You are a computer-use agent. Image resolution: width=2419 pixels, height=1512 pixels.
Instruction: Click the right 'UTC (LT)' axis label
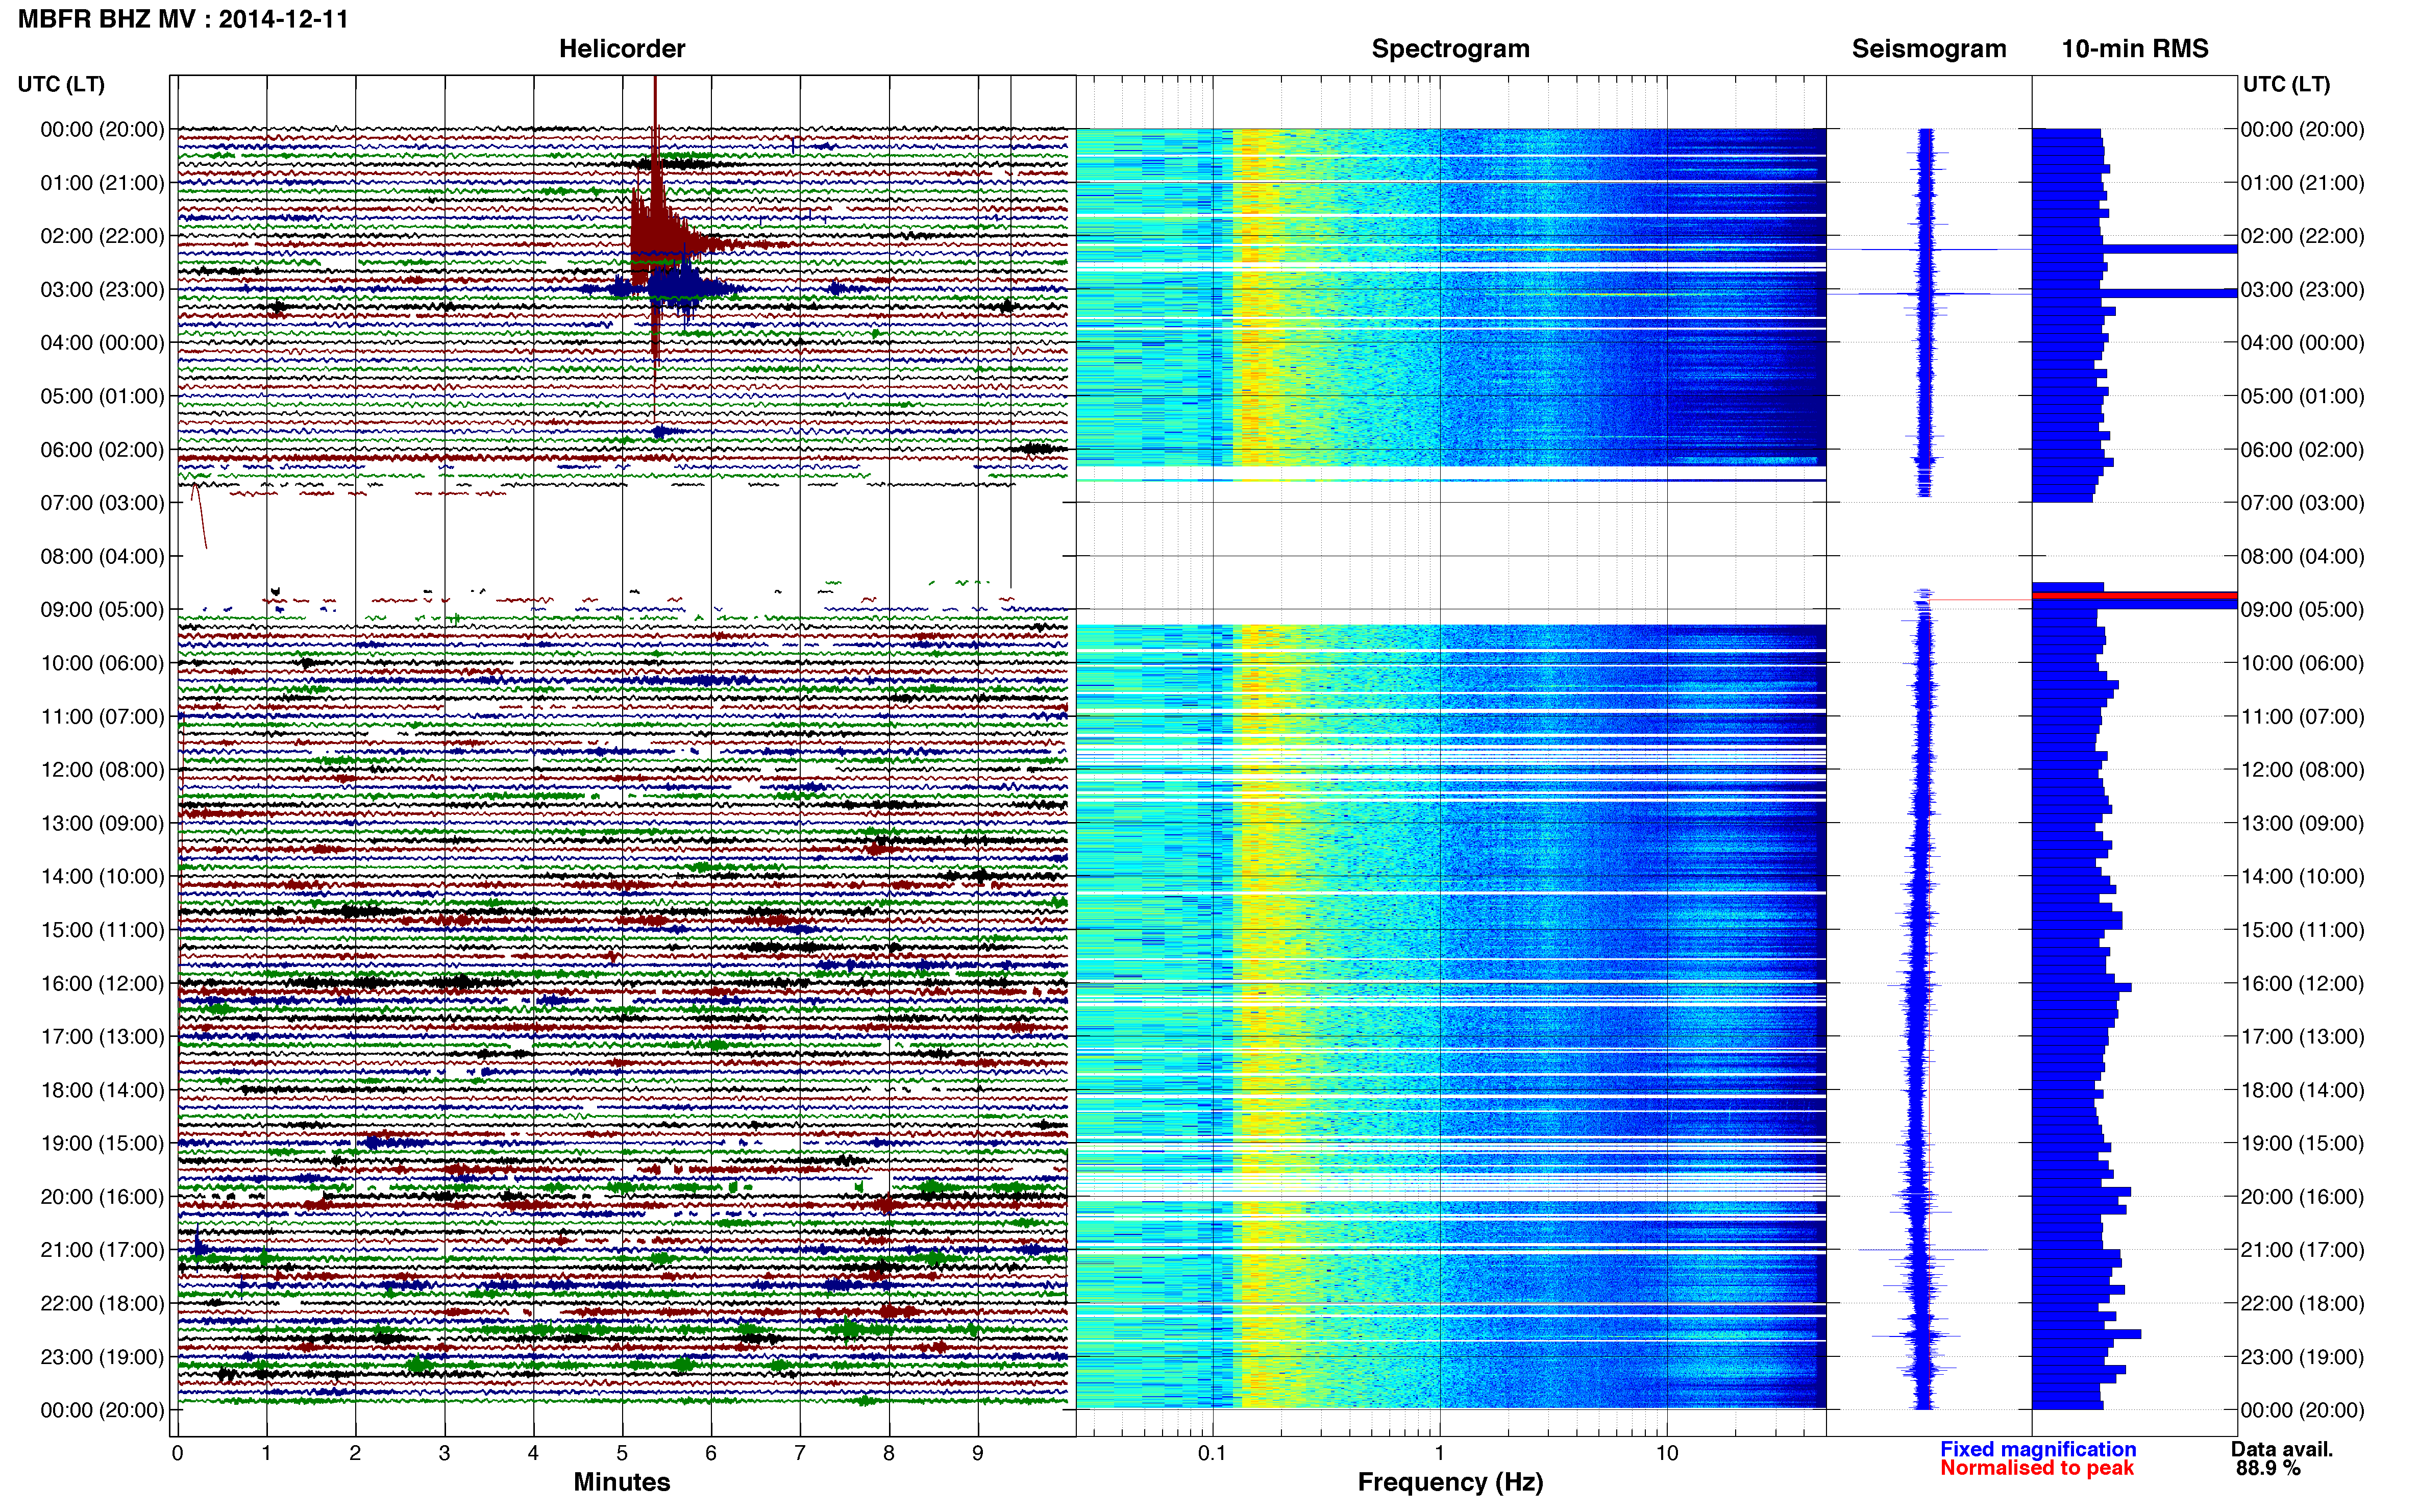2286,84
